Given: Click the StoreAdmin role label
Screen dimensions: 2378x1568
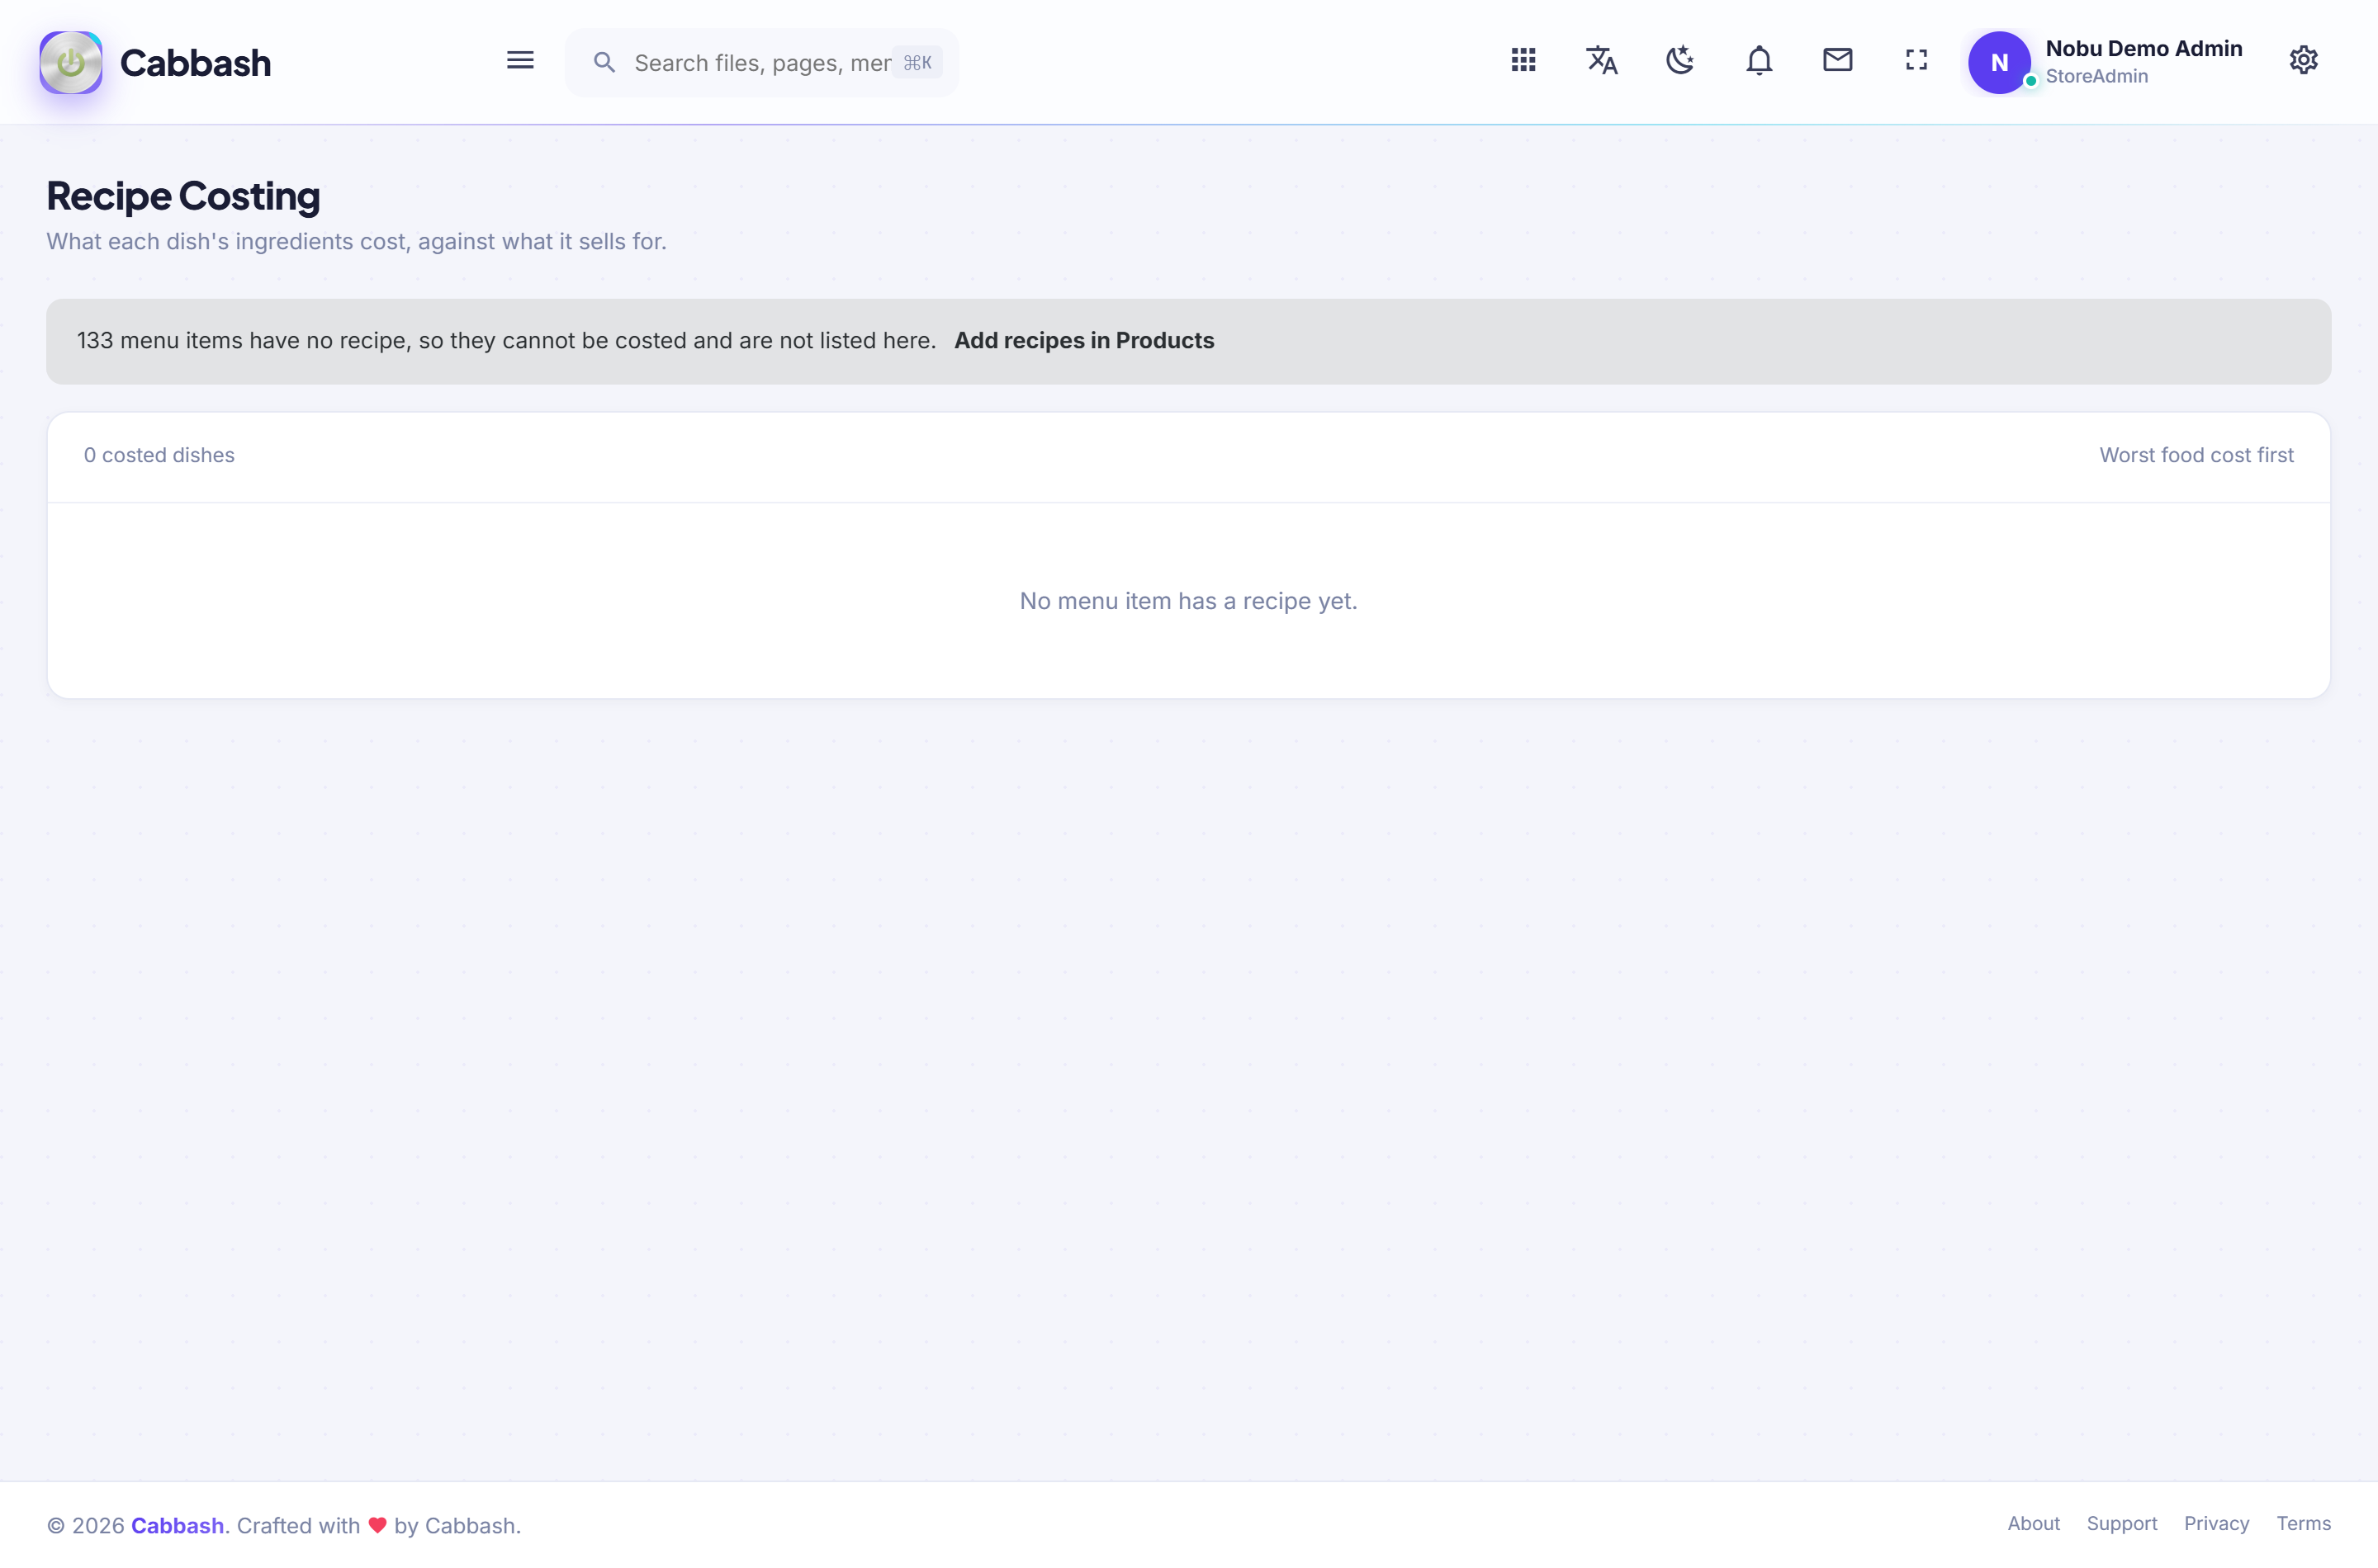Looking at the screenshot, I should click(2096, 77).
